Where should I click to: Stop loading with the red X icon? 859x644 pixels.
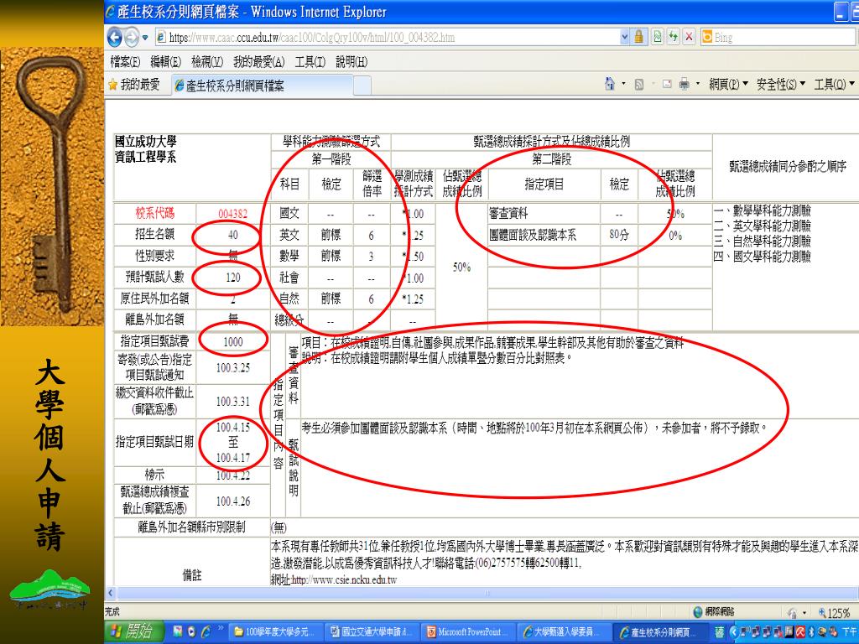690,37
